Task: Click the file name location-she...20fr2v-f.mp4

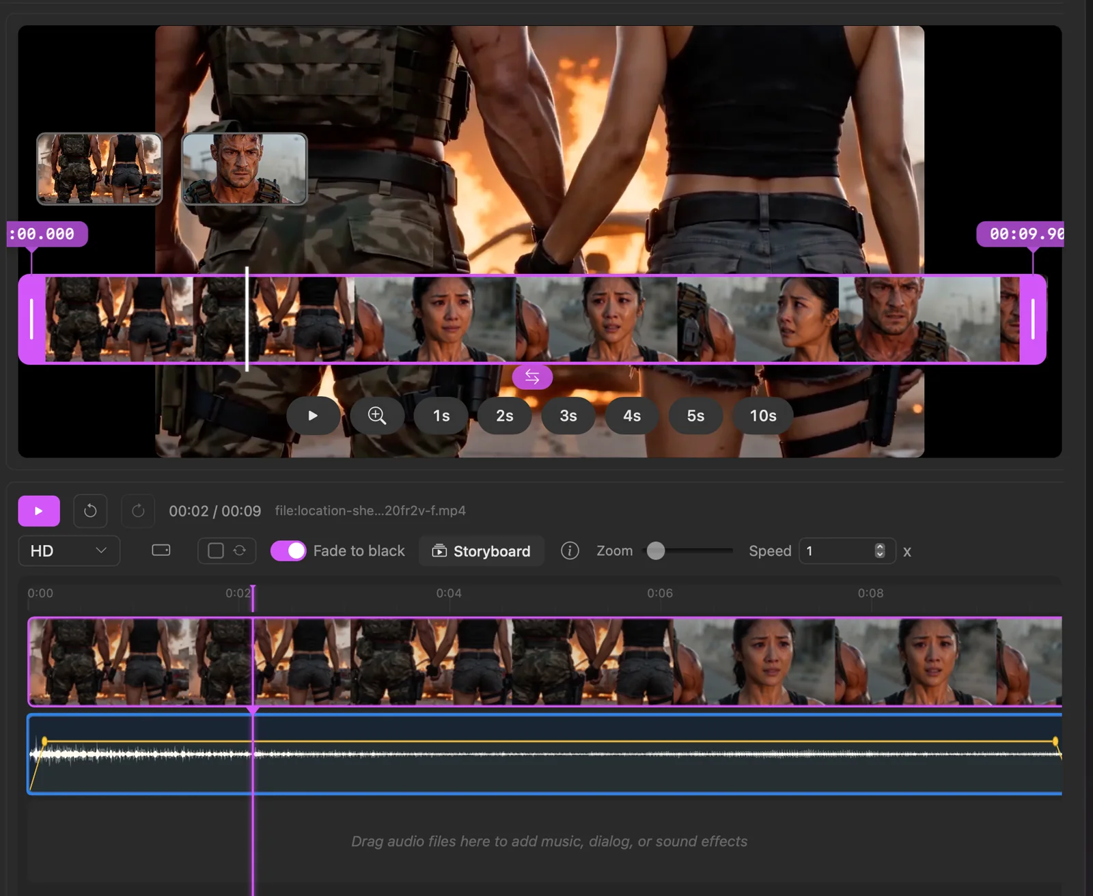Action: pos(370,510)
